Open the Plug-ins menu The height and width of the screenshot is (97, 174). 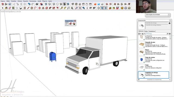coord(45,1)
